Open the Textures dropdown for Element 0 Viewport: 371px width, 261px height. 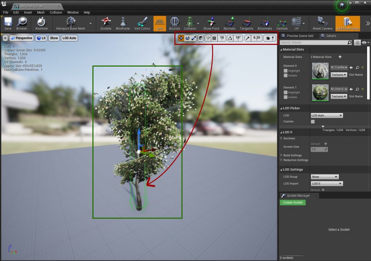[x=339, y=75]
